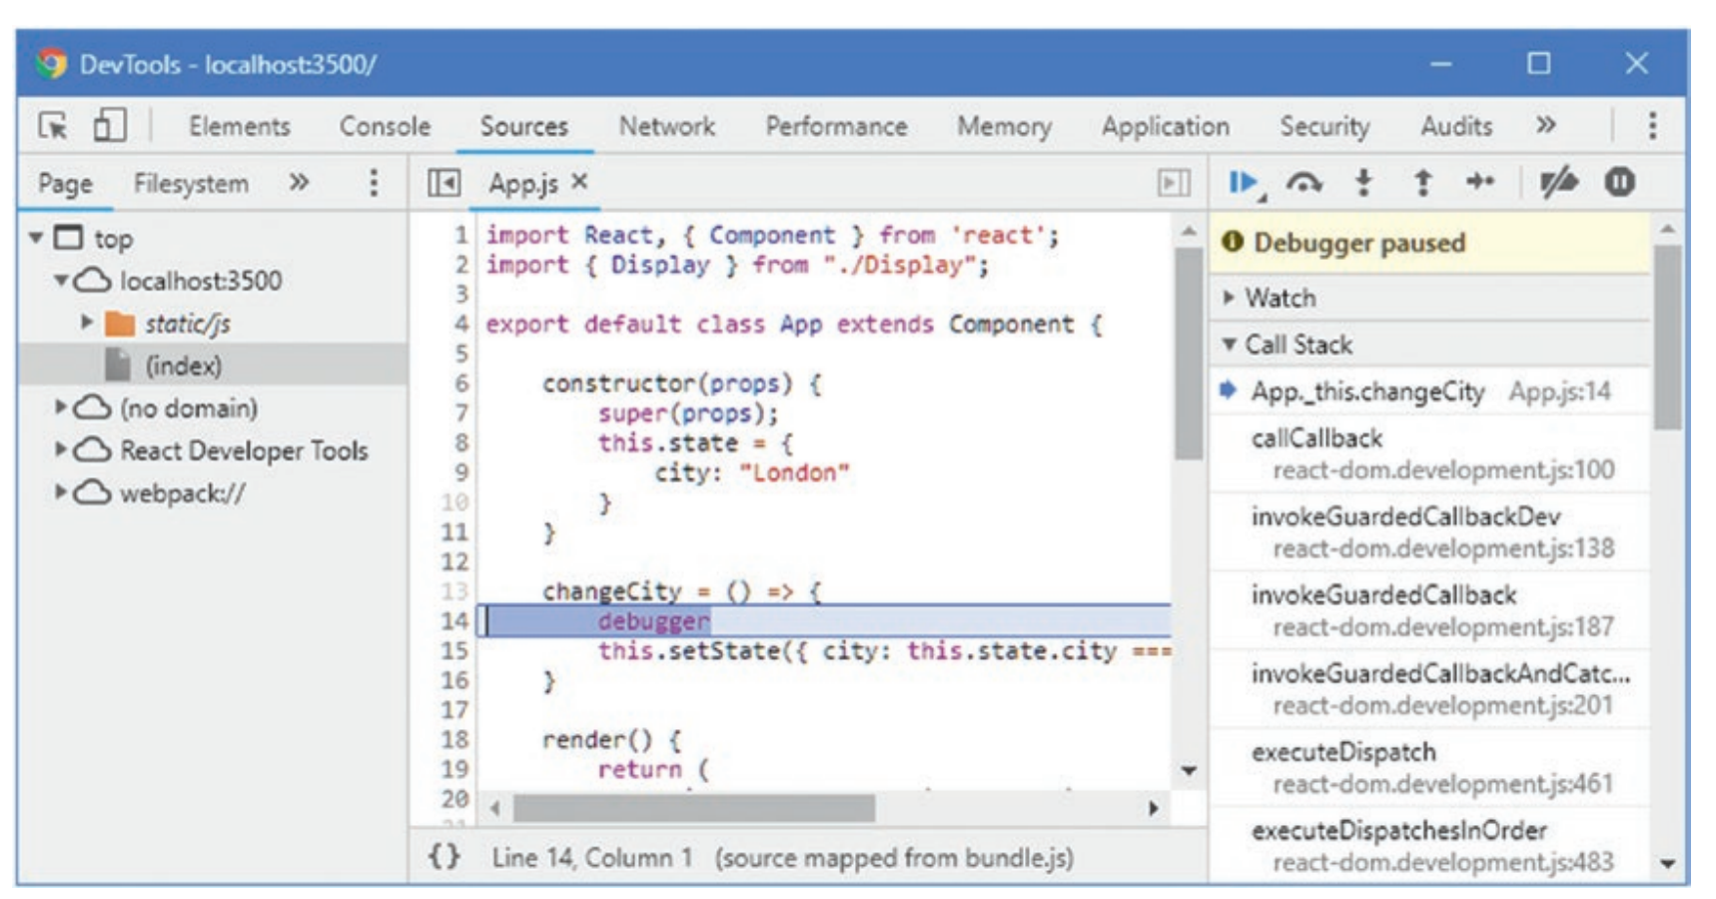Select the Page navigator tab

tap(65, 184)
